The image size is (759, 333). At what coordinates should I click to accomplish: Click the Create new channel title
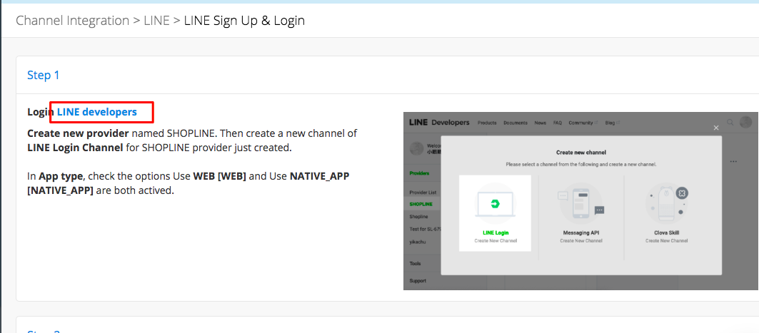tap(581, 153)
